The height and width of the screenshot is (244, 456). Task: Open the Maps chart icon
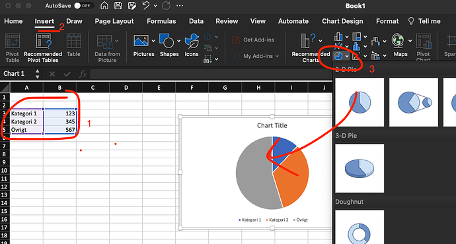point(398,46)
